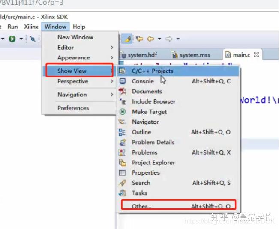Click the last edit location arrow icon
Image resolution: width=279 pixels, height=229 pixels.
[140, 39]
